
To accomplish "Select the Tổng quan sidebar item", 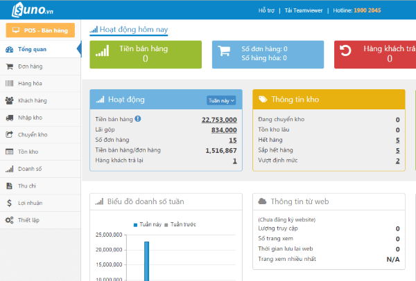I will (32, 50).
